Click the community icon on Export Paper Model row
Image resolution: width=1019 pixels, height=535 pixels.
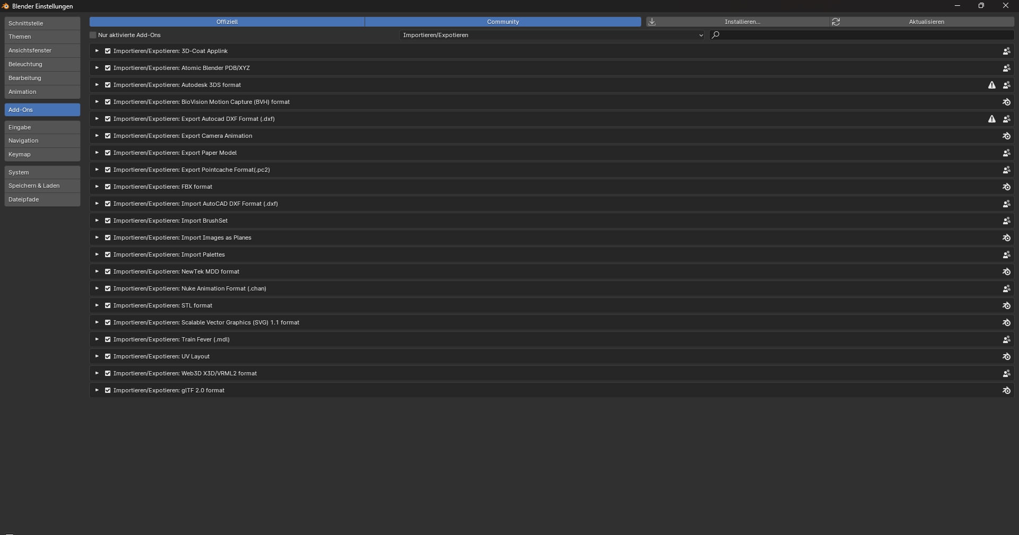[1006, 153]
